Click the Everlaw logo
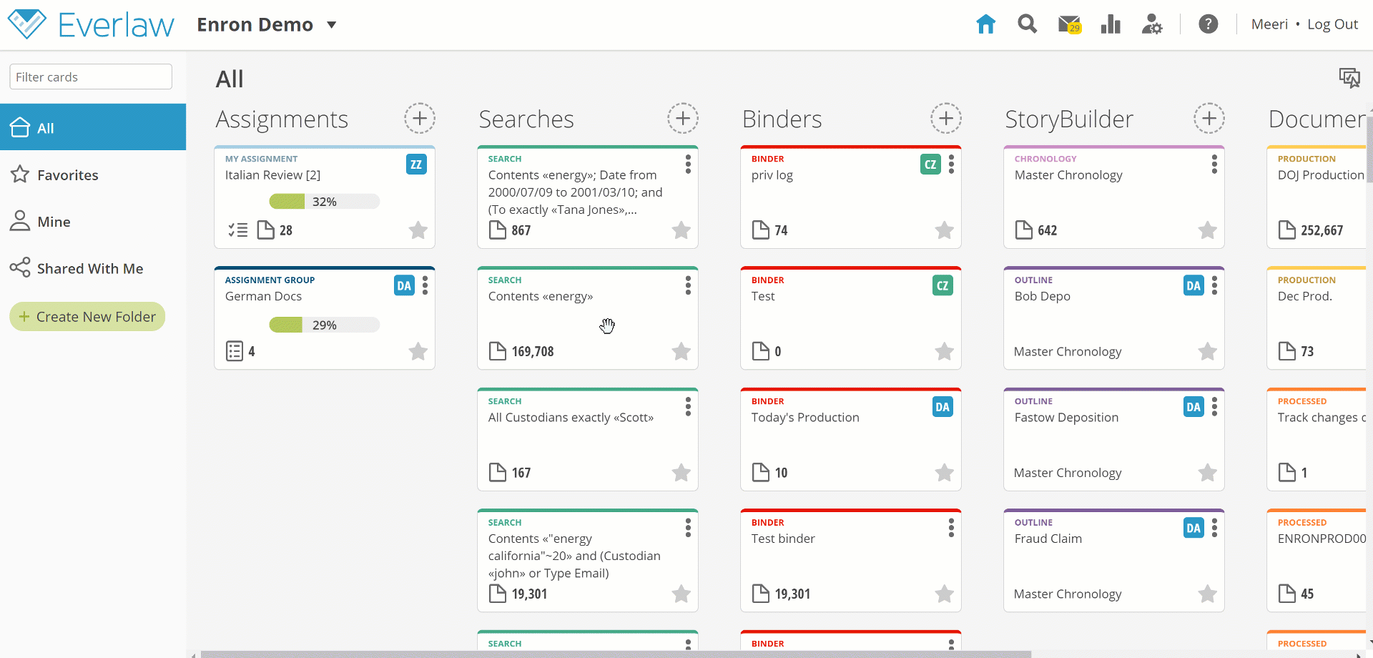Image resolution: width=1373 pixels, height=658 pixels. click(x=91, y=24)
